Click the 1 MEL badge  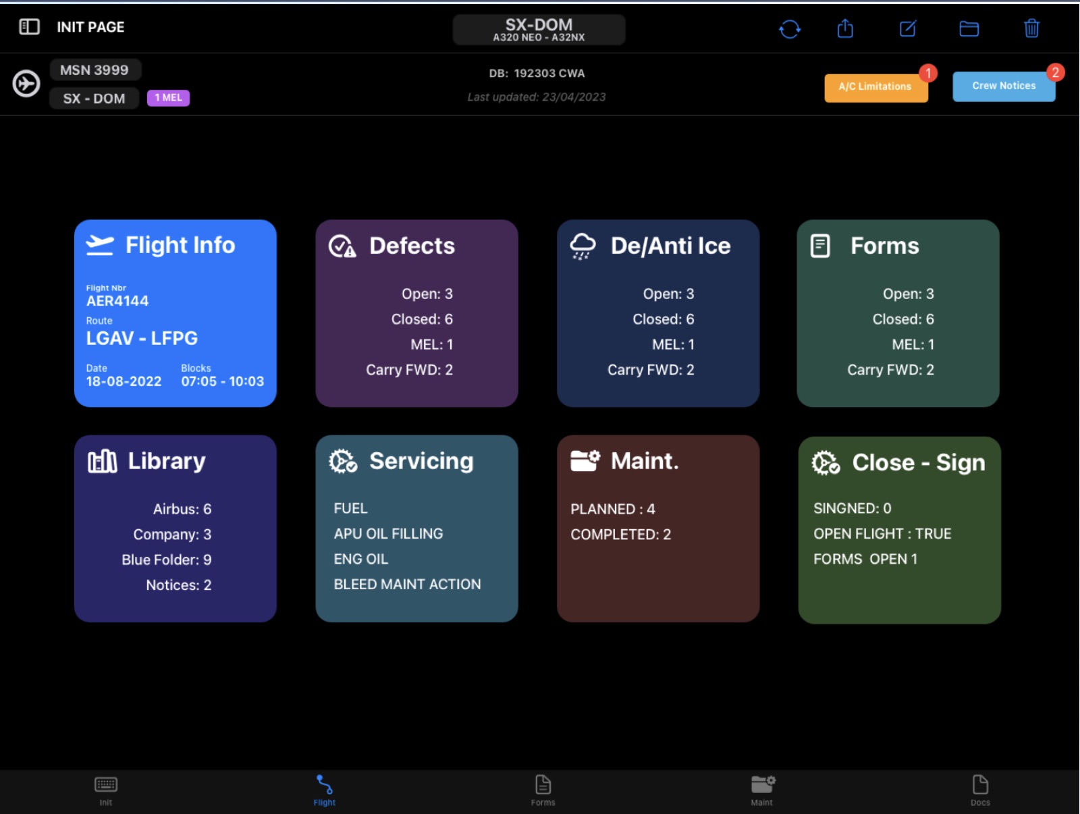coord(169,98)
